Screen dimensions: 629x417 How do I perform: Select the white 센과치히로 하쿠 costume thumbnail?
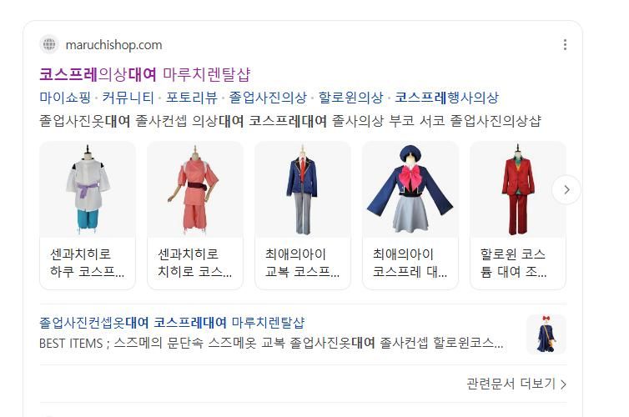[88, 189]
